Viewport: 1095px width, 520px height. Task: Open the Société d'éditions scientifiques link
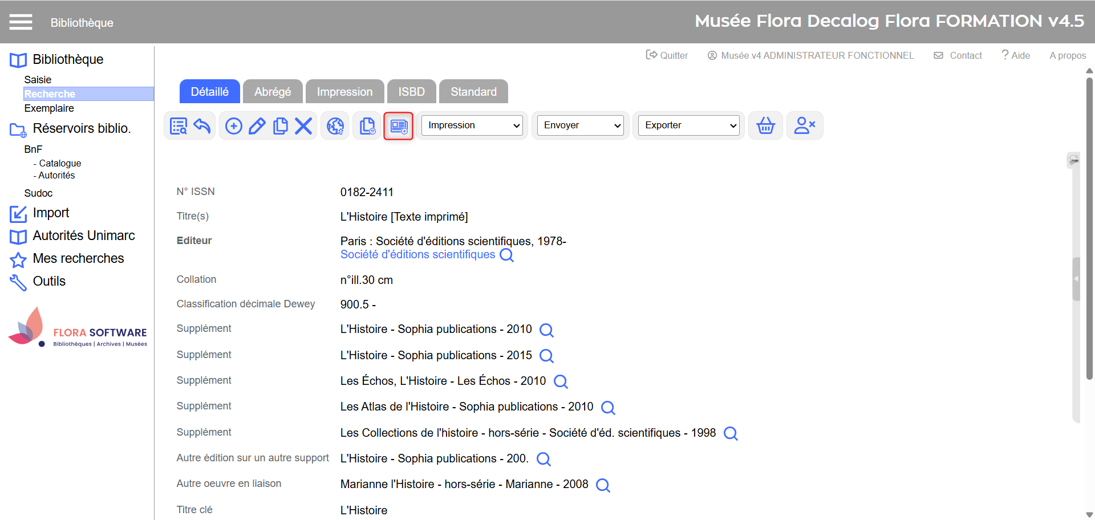417,255
